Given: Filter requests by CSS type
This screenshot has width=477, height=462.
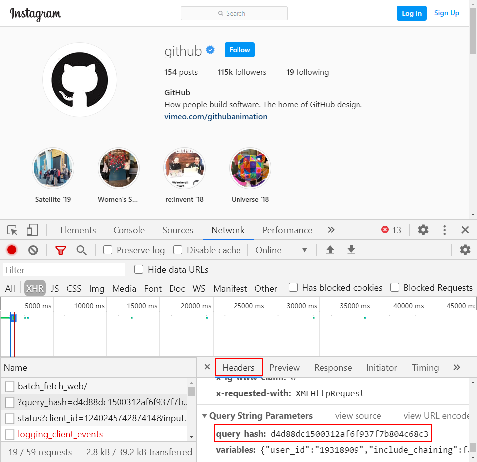Looking at the screenshot, I should point(74,288).
